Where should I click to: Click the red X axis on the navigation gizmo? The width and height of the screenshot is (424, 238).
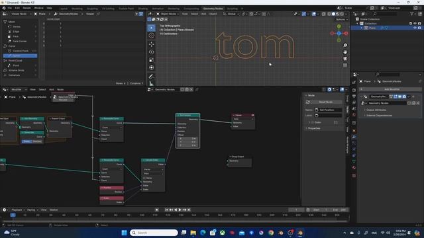coord(346,33)
